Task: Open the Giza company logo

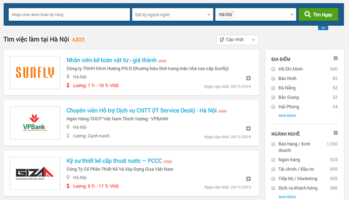Action: pyautogui.click(x=35, y=173)
